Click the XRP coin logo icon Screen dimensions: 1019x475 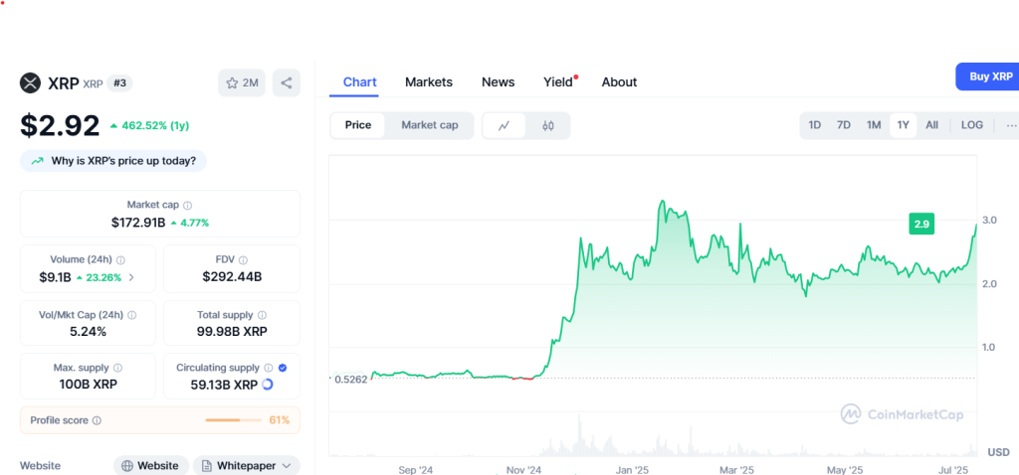[x=30, y=83]
